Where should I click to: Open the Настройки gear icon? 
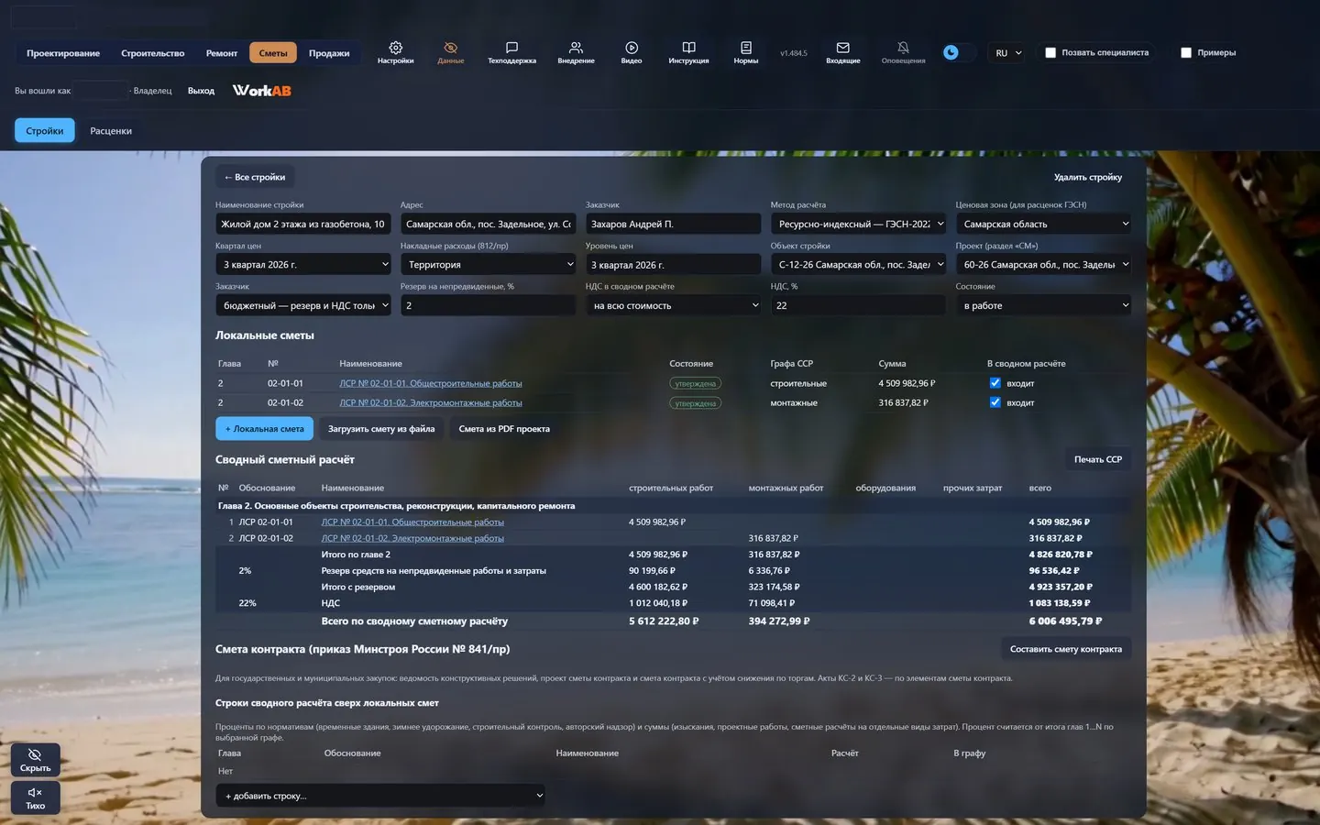pos(395,48)
